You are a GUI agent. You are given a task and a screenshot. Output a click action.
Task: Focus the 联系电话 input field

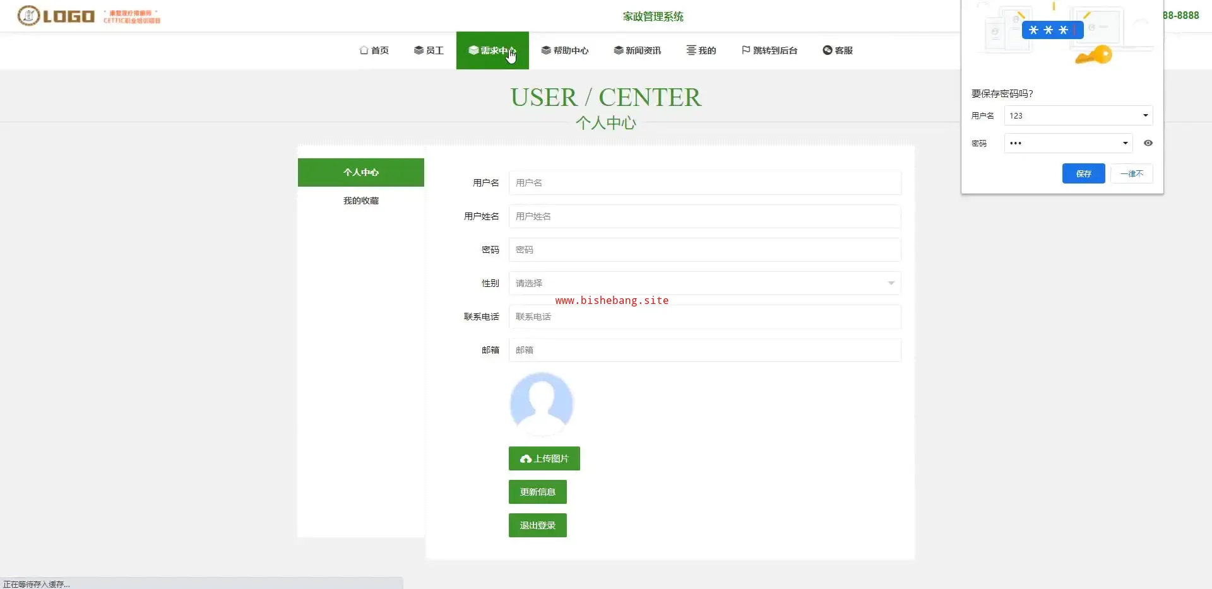704,317
